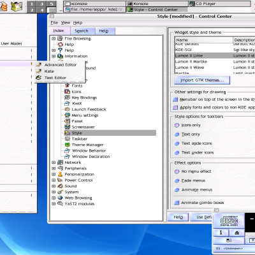Open the Help menu in menu bar

click(78, 23)
